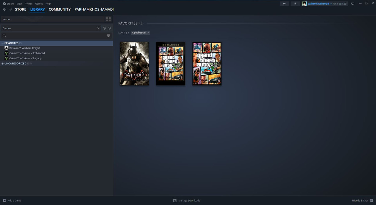
Task: Click the megaphone announcements icon
Action: tap(284, 4)
